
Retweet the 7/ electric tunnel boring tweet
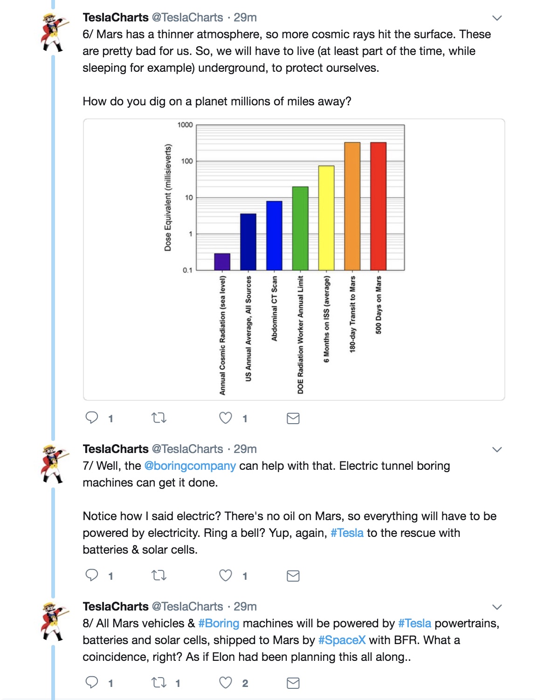[159, 575]
